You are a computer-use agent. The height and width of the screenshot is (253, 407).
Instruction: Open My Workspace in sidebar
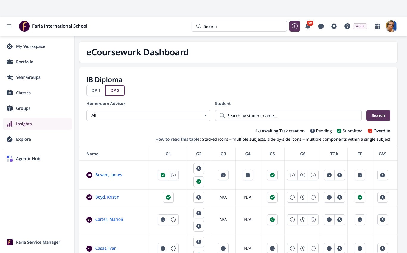click(37, 46)
